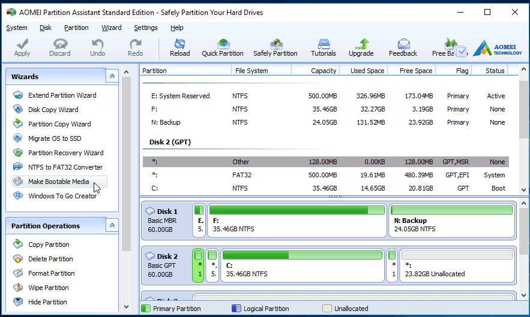Sort by the Free Space column header
The width and height of the screenshot is (530, 317).
pos(411,71)
